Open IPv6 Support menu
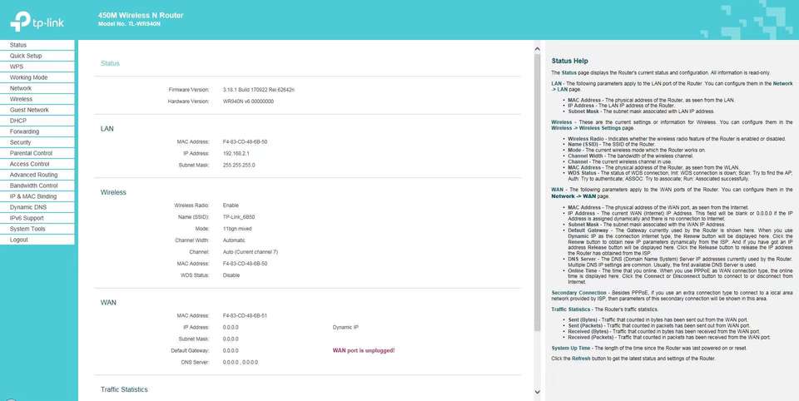Viewport: 799px width, 401px height. 37,218
